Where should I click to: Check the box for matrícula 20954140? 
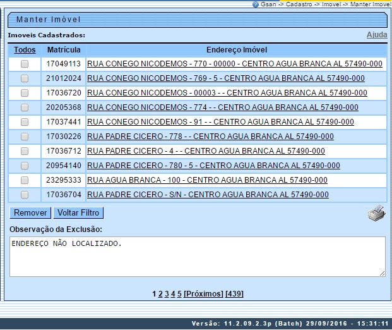click(x=25, y=166)
